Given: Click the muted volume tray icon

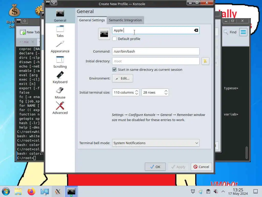Looking at the screenshot, I should [216, 191].
